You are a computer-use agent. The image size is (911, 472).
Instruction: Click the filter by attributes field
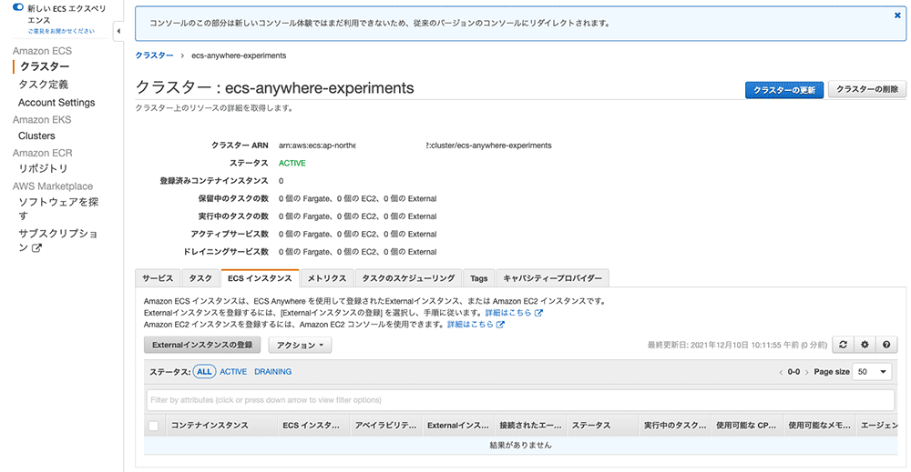click(520, 400)
